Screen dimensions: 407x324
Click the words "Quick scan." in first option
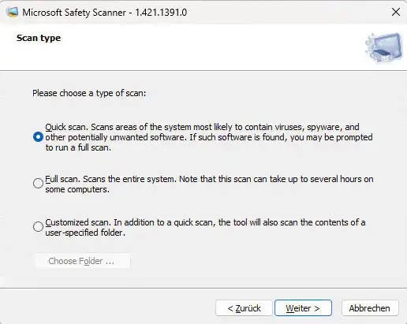coord(67,127)
